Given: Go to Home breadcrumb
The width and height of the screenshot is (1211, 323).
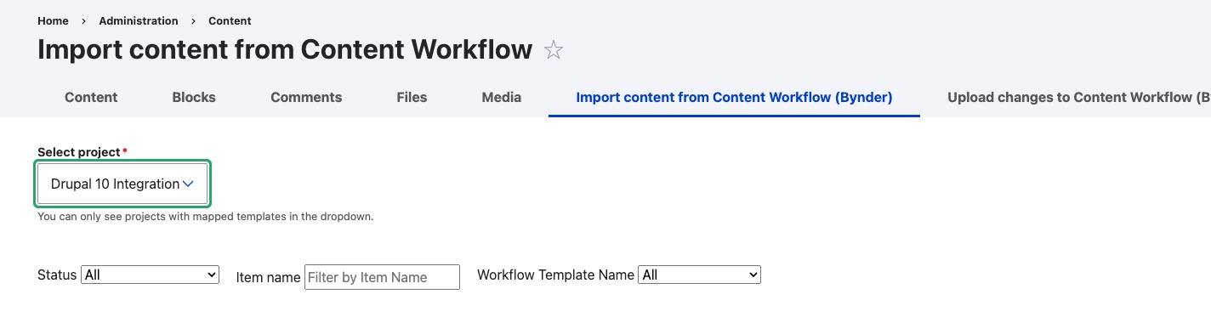Looking at the screenshot, I should pyautogui.click(x=53, y=20).
